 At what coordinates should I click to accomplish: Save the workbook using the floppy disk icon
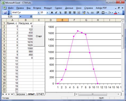point(5,13)
